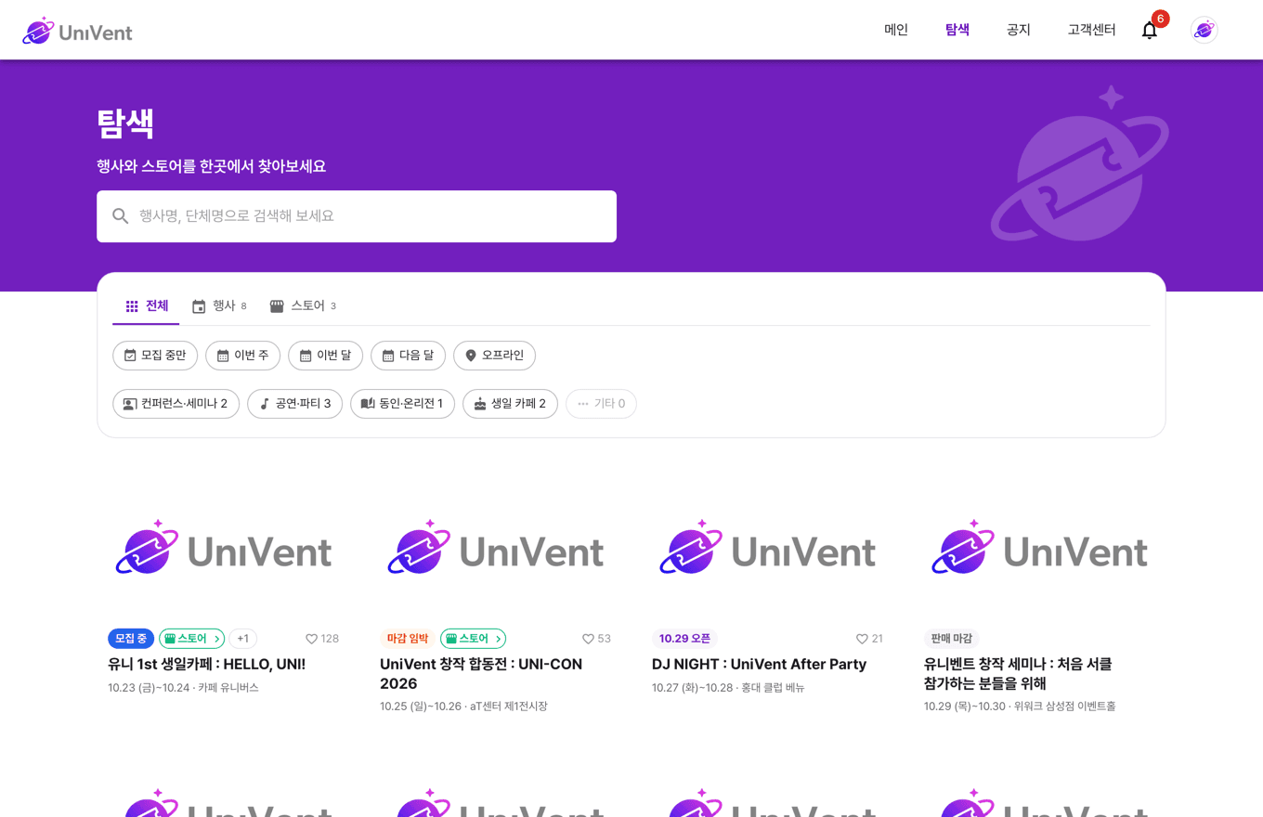Switch to the 행사 8 tab
This screenshot has height=817, width=1263.
click(219, 306)
